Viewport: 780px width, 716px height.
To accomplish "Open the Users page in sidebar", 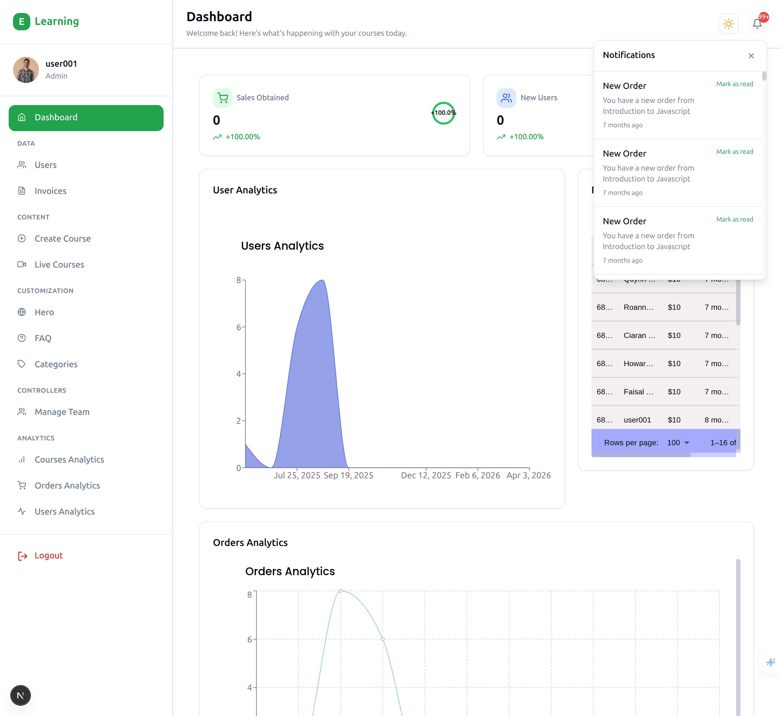I will 45,165.
